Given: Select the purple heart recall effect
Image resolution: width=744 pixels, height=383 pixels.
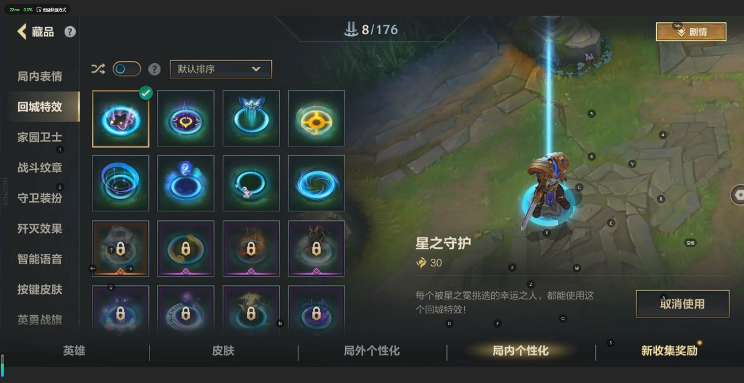Looking at the screenshot, I should click(x=186, y=118).
